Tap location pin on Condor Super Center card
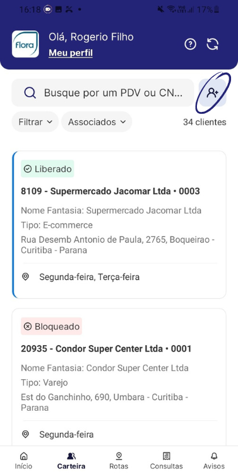 pyautogui.click(x=26, y=434)
